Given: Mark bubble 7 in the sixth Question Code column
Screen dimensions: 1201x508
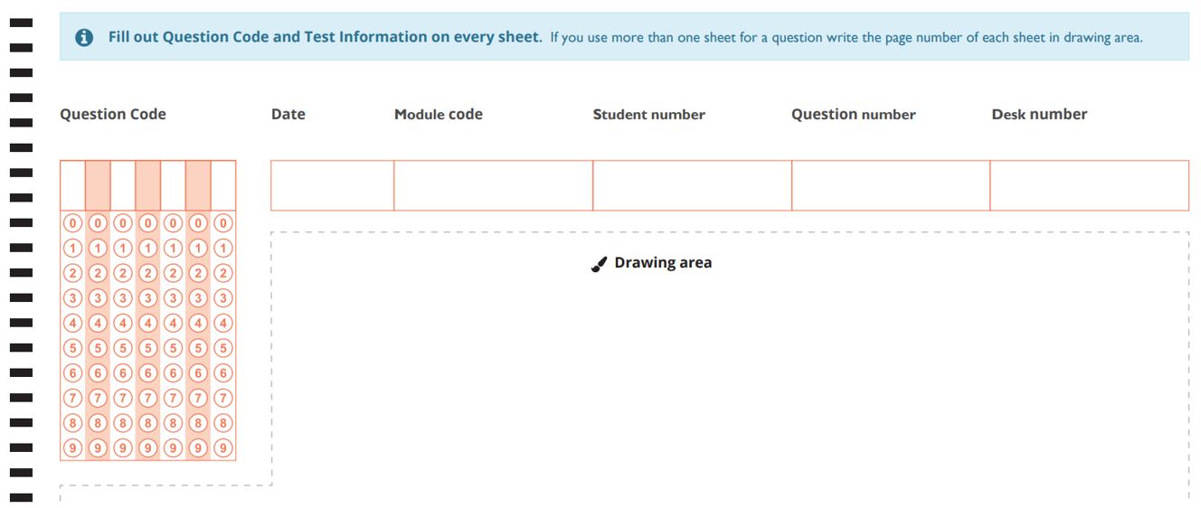Looking at the screenshot, I should [x=198, y=397].
